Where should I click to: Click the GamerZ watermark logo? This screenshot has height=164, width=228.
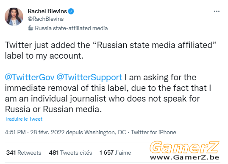pyautogui.click(x=184, y=147)
